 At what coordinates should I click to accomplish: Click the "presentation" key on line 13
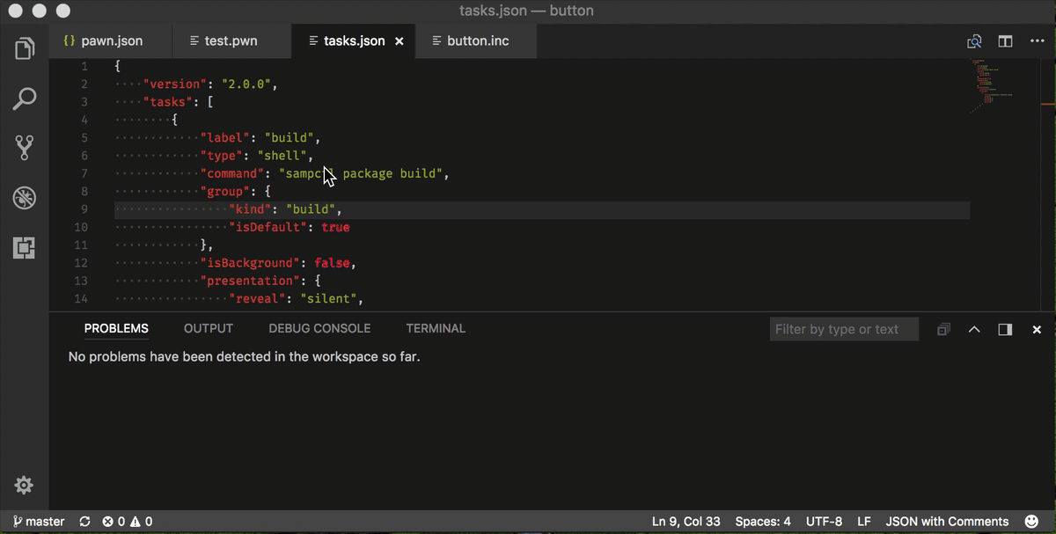[251, 281]
